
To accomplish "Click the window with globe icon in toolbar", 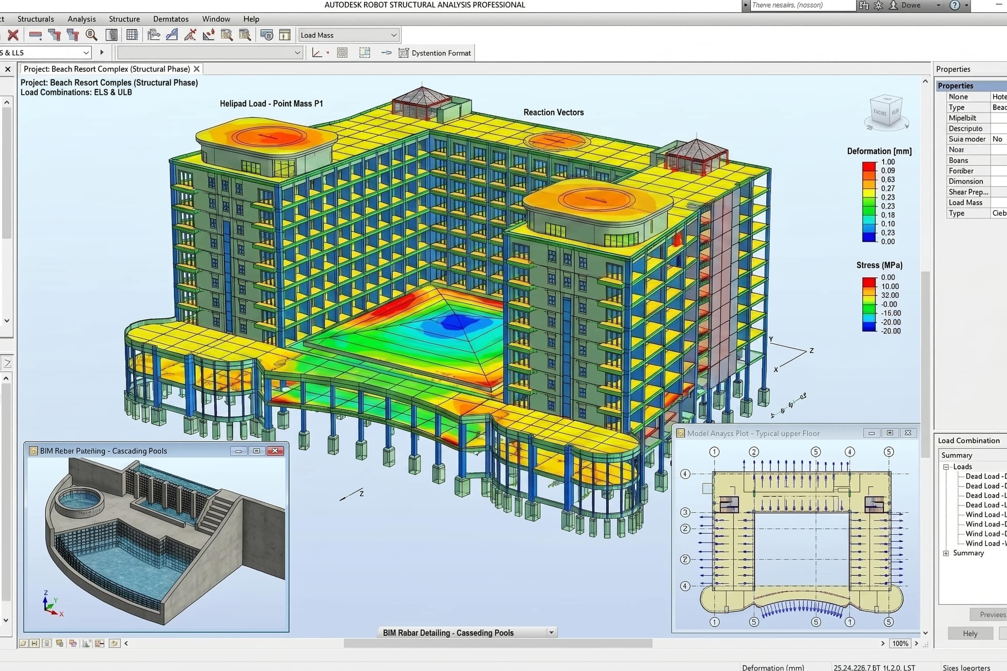I will tap(267, 35).
